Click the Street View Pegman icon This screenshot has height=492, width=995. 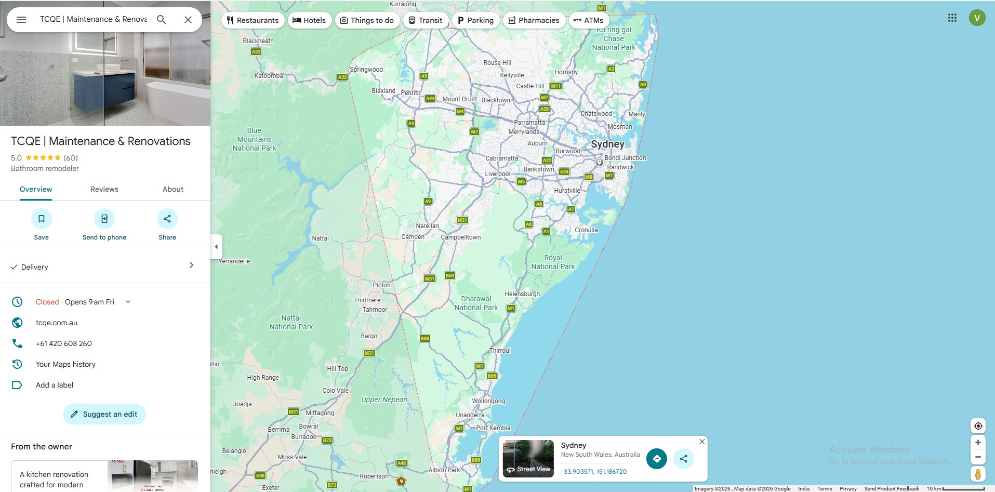pyautogui.click(x=978, y=474)
